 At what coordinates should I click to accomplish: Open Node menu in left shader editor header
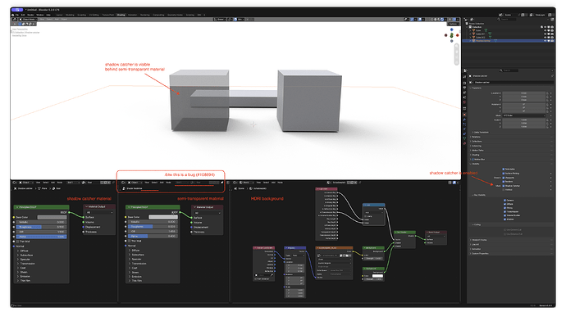pyautogui.click(x=60, y=183)
